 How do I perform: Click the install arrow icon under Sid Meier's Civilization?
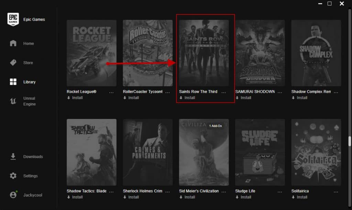[x=181, y=197]
